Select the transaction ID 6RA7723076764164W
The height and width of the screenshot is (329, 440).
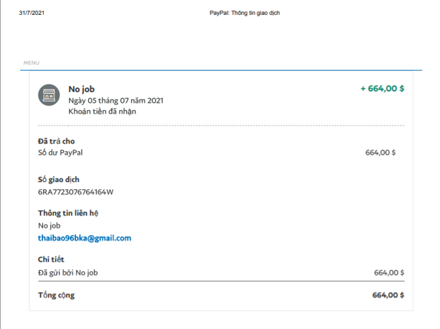point(76,192)
